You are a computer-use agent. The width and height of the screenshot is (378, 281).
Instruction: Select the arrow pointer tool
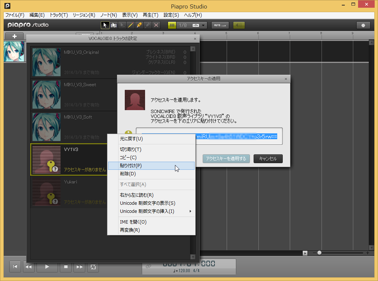[x=105, y=25]
